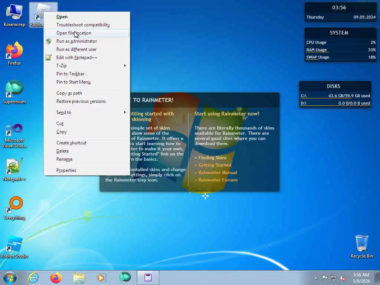Open network tray icon
Image resolution: width=380 pixels, height=285 pixels.
334,278
